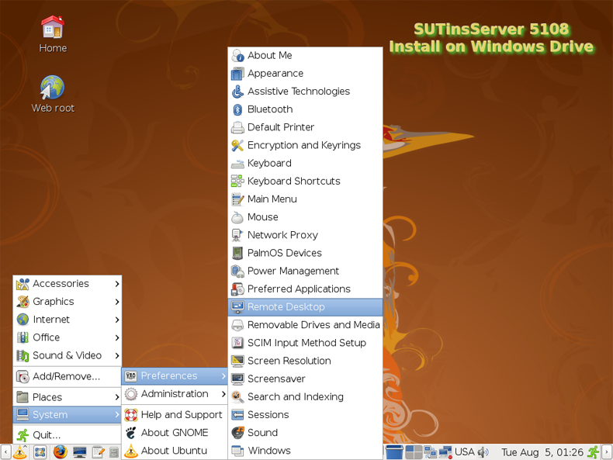Click the Preferred Applications icon
This screenshot has width=613, height=460.
(237, 289)
